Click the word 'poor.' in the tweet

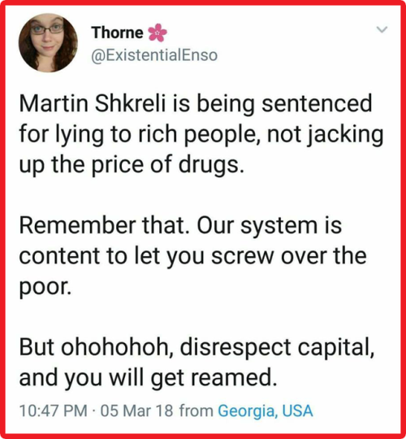45,288
